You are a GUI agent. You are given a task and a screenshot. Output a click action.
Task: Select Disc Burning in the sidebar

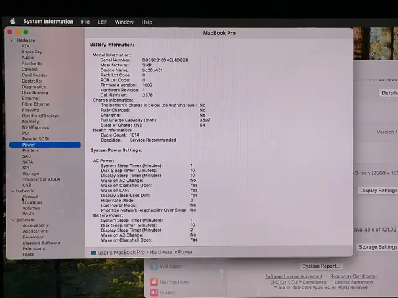(35, 93)
